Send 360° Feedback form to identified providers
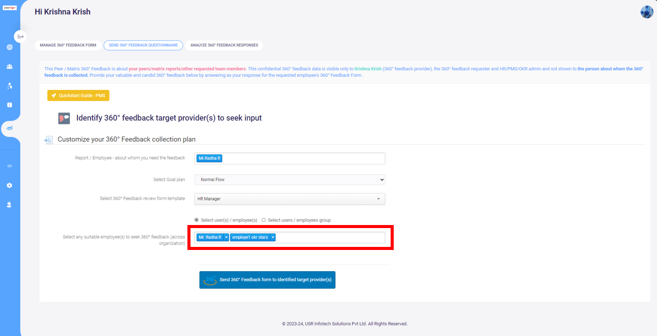Image resolution: width=657 pixels, height=336 pixels. point(267,280)
